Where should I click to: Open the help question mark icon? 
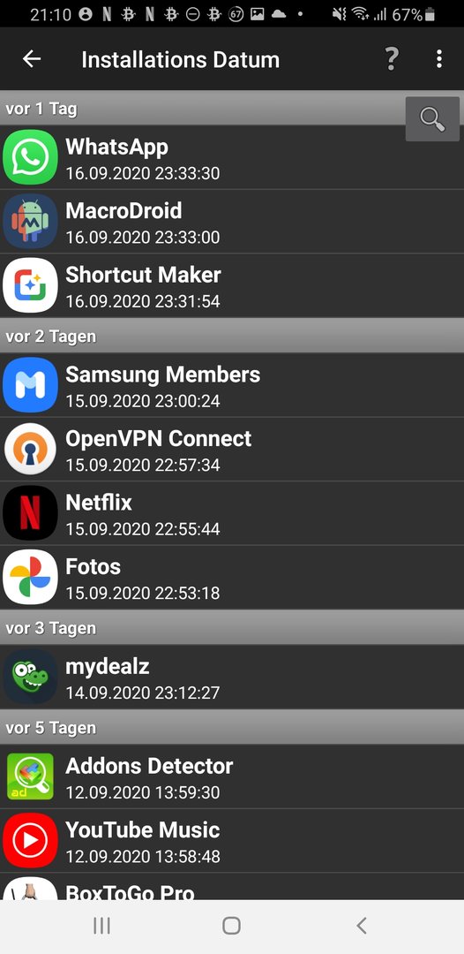click(x=392, y=59)
